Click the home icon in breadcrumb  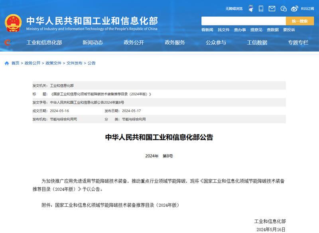[x=7, y=63]
